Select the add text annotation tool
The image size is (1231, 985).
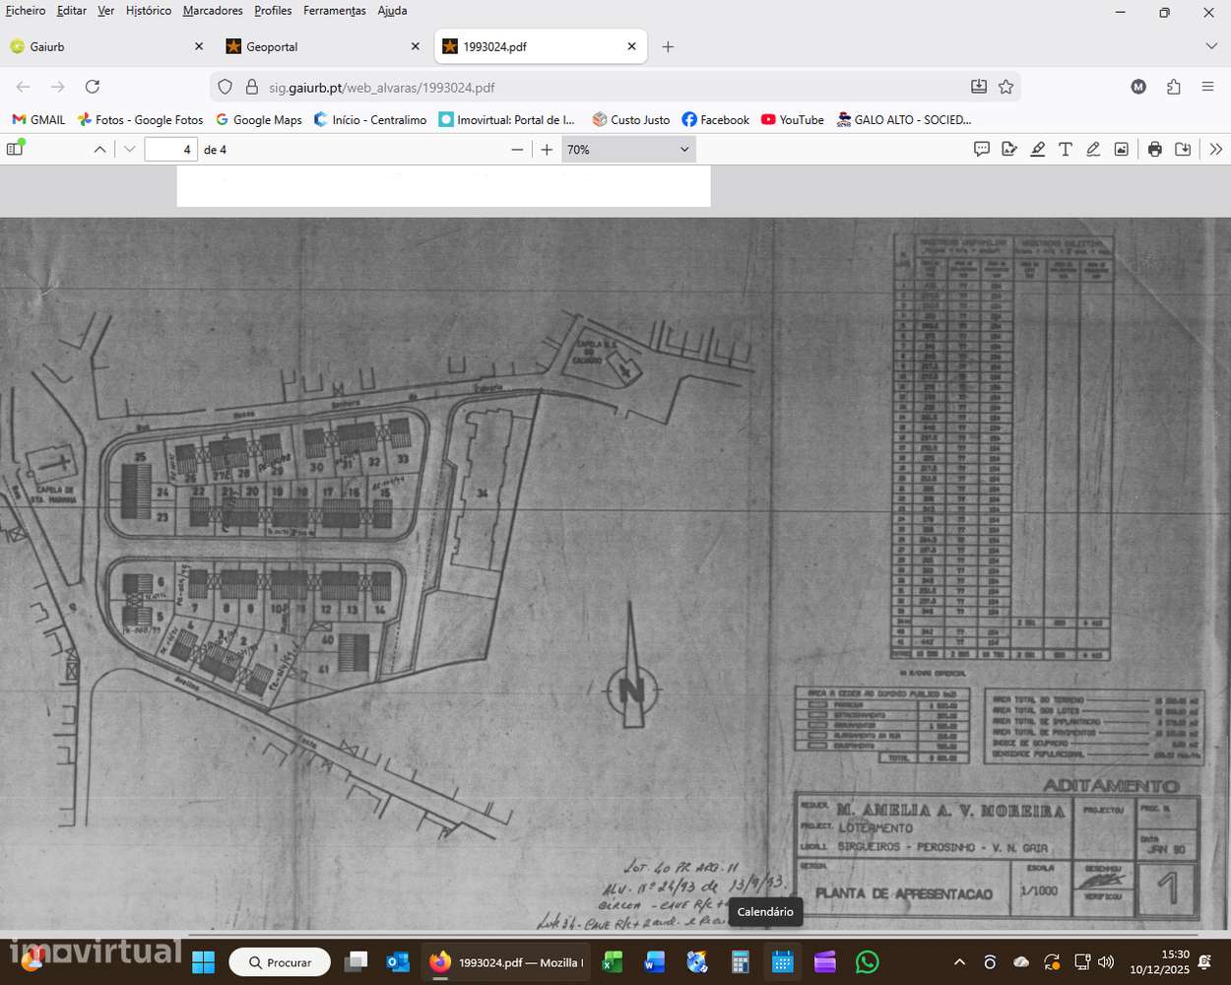[x=1065, y=150]
